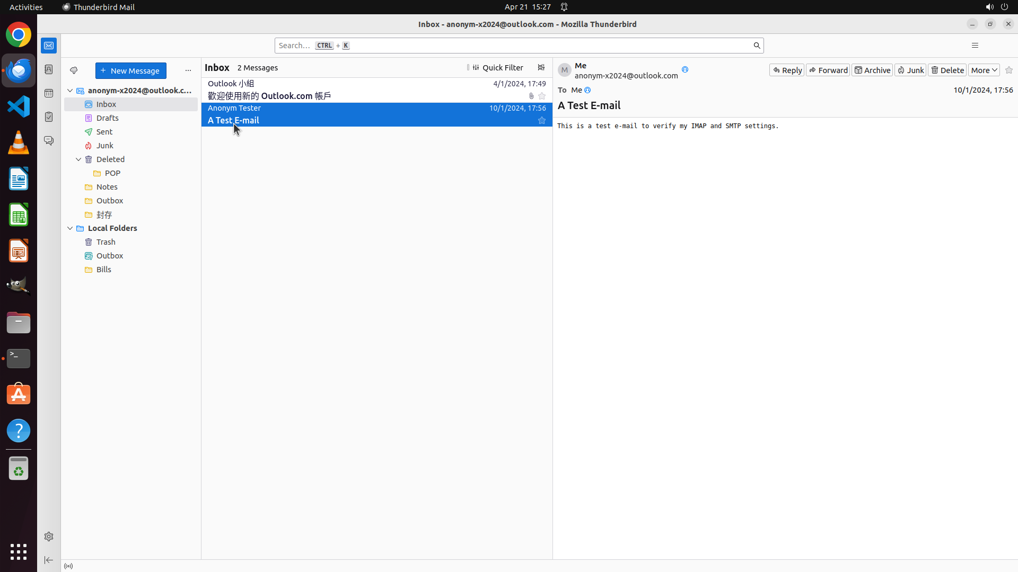Screen dimensions: 1018x572
Task: Select the Sent folder
Action: point(104,132)
